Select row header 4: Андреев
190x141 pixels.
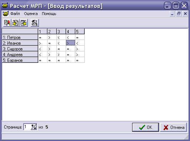(x=20, y=54)
